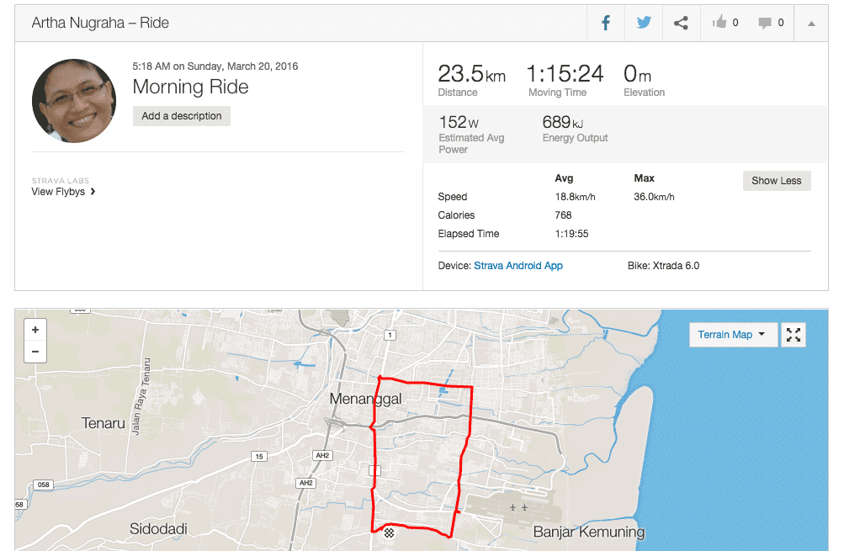
Task: Give kudos with the thumbs-up icon
Action: [725, 24]
